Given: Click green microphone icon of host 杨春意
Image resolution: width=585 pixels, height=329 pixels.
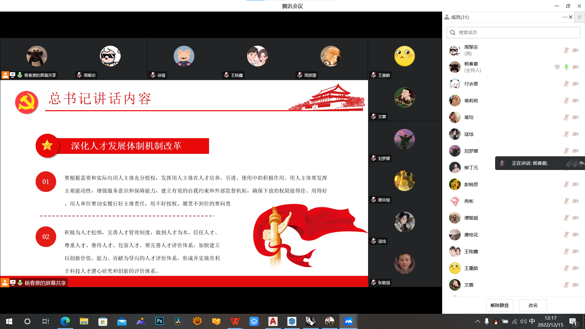Looking at the screenshot, I should click(x=566, y=67).
